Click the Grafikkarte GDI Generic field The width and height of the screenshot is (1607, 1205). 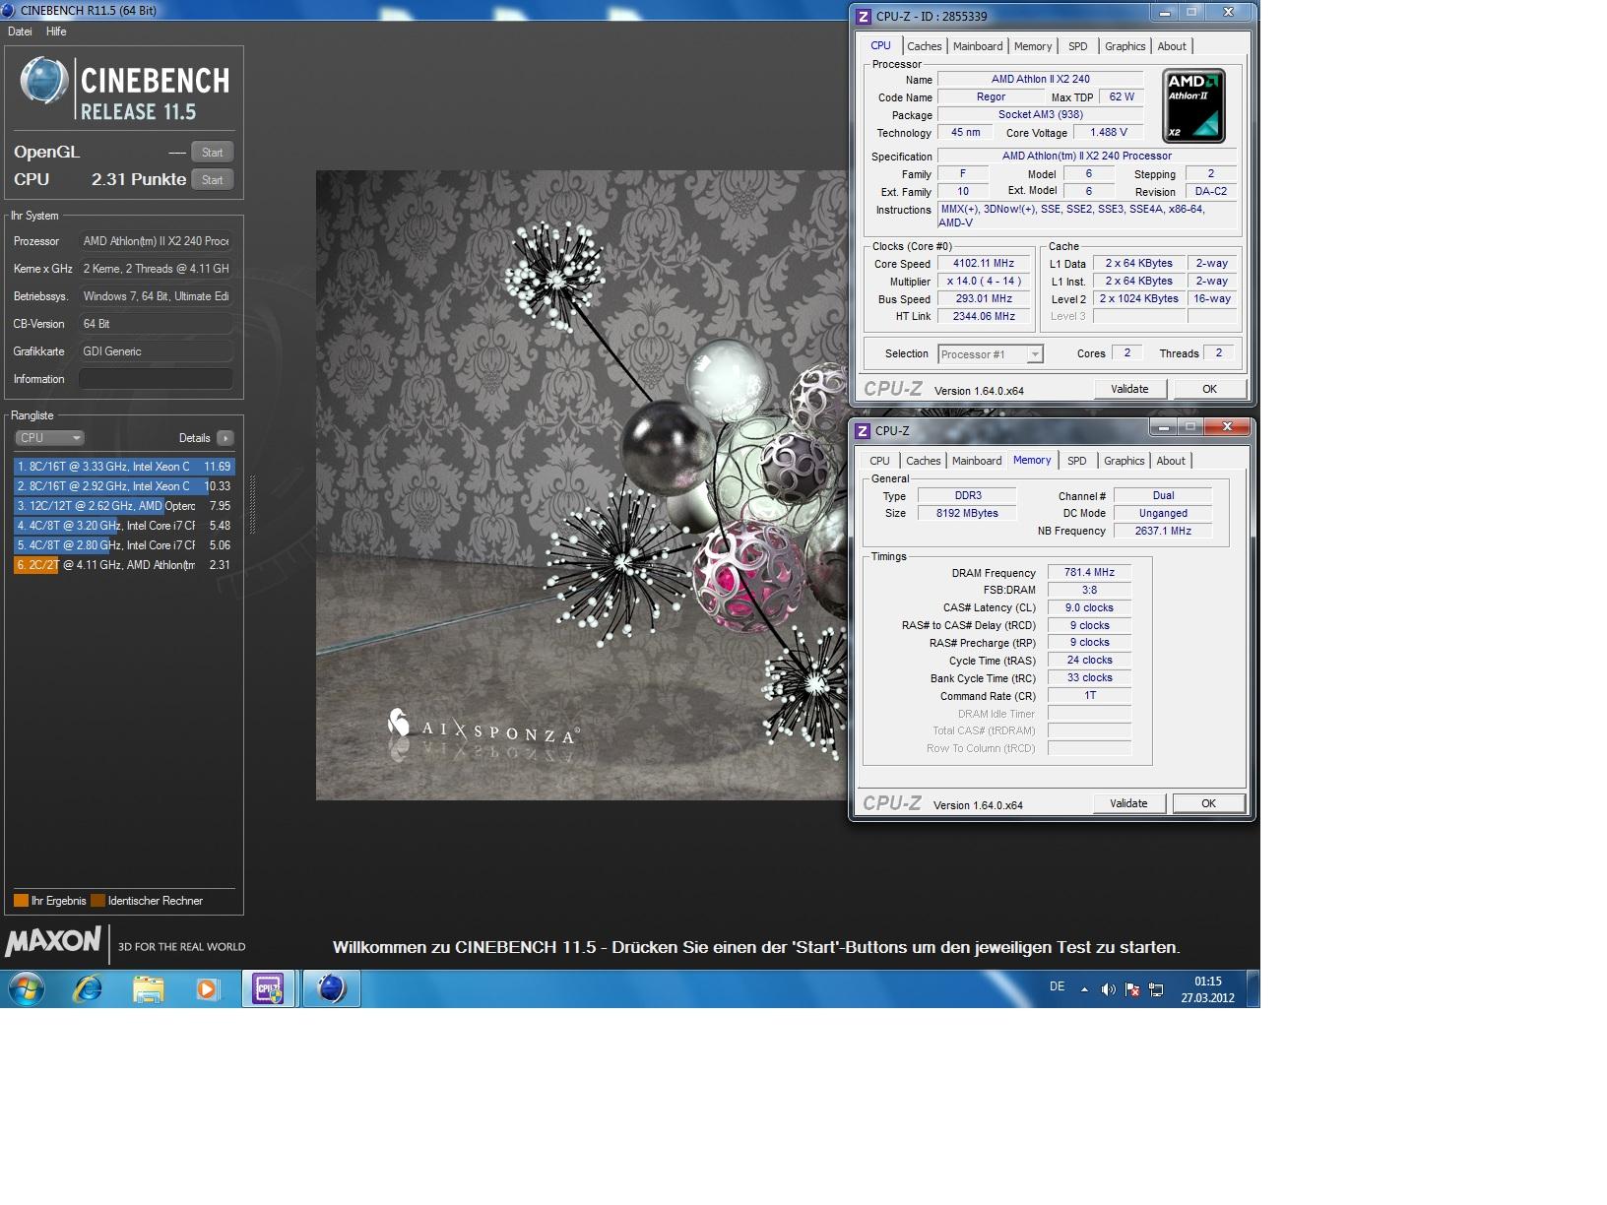[x=156, y=351]
